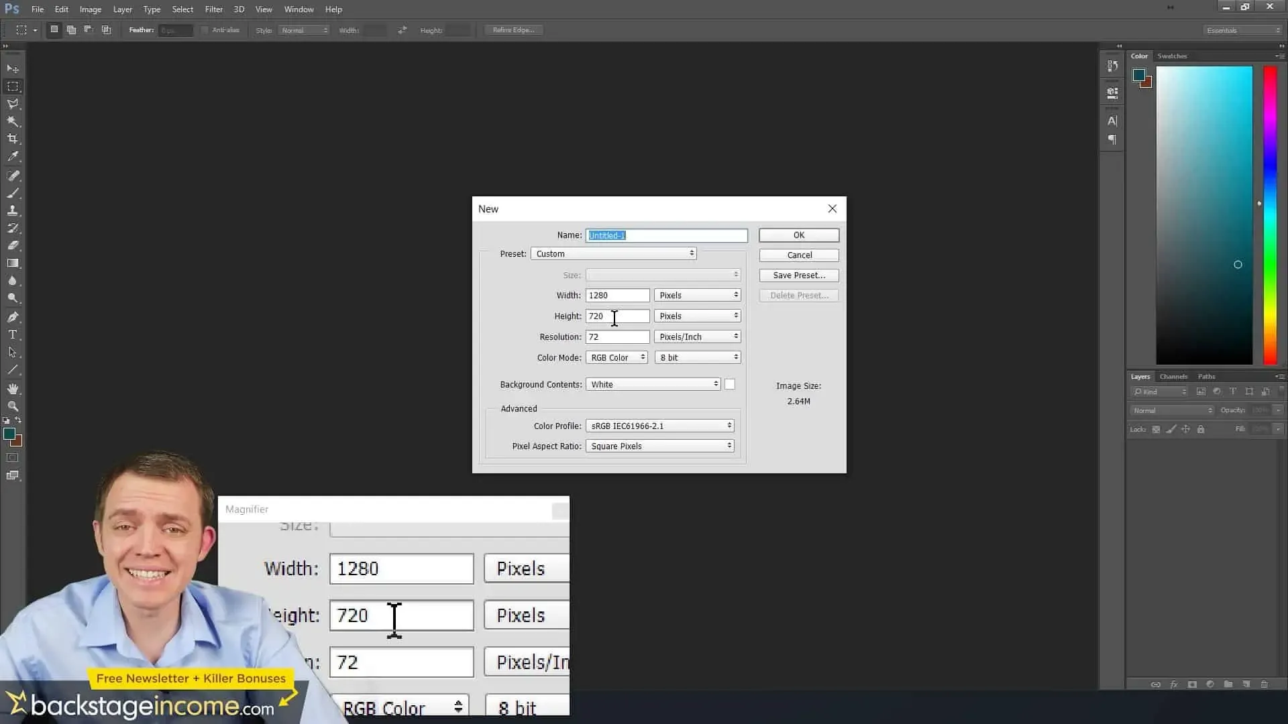
Task: Click the Save Preset button
Action: pyautogui.click(x=798, y=275)
